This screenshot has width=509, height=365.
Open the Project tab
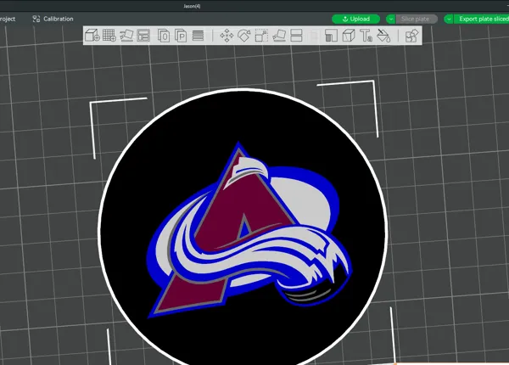7,19
